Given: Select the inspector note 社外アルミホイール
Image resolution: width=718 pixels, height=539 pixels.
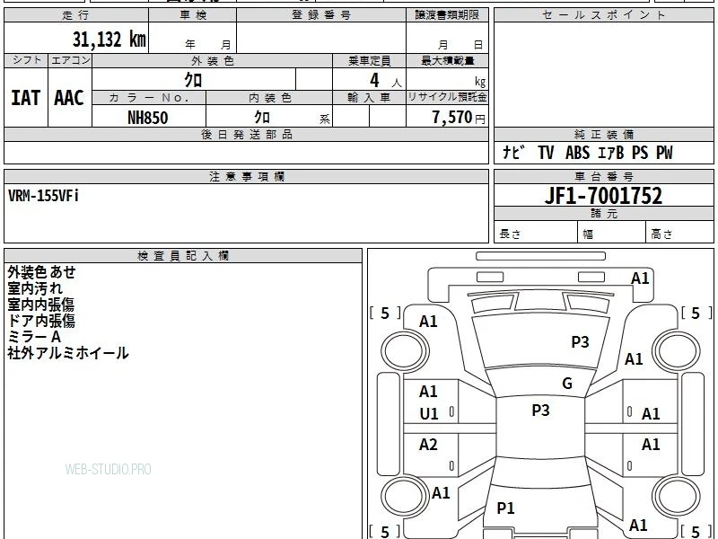Looking at the screenshot, I should point(68,353).
